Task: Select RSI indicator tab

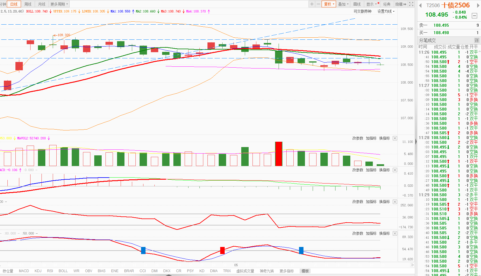Action: pos(50,271)
